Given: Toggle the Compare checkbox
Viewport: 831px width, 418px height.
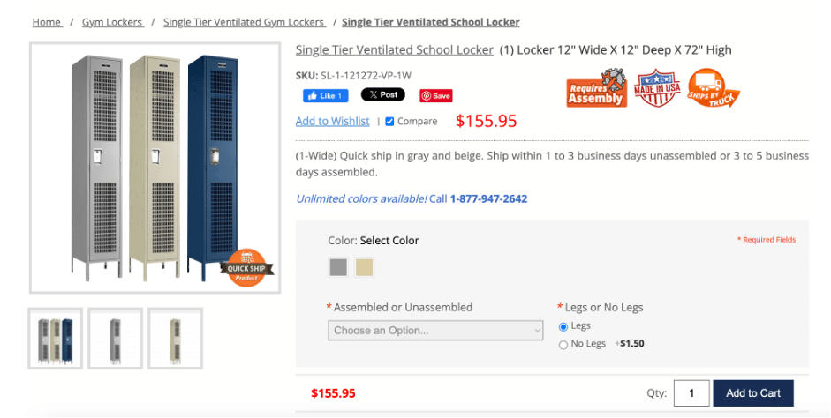Looking at the screenshot, I should 389,122.
